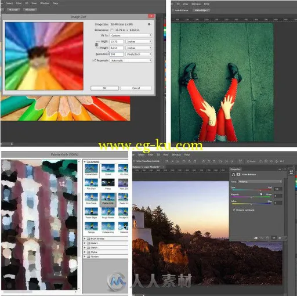Image resolution: width=297 pixels, height=296 pixels.
Task: Select the last 3D Mode icon in the options bar
Action: [x=282, y=161]
